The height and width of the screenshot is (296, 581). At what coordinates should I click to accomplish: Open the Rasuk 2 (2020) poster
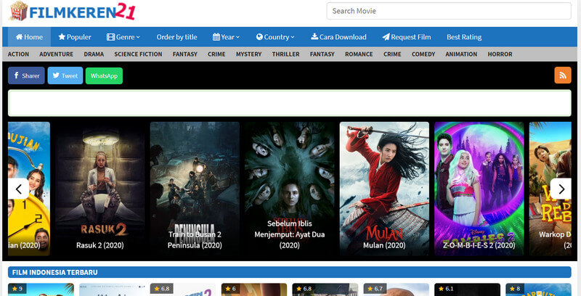click(99, 187)
